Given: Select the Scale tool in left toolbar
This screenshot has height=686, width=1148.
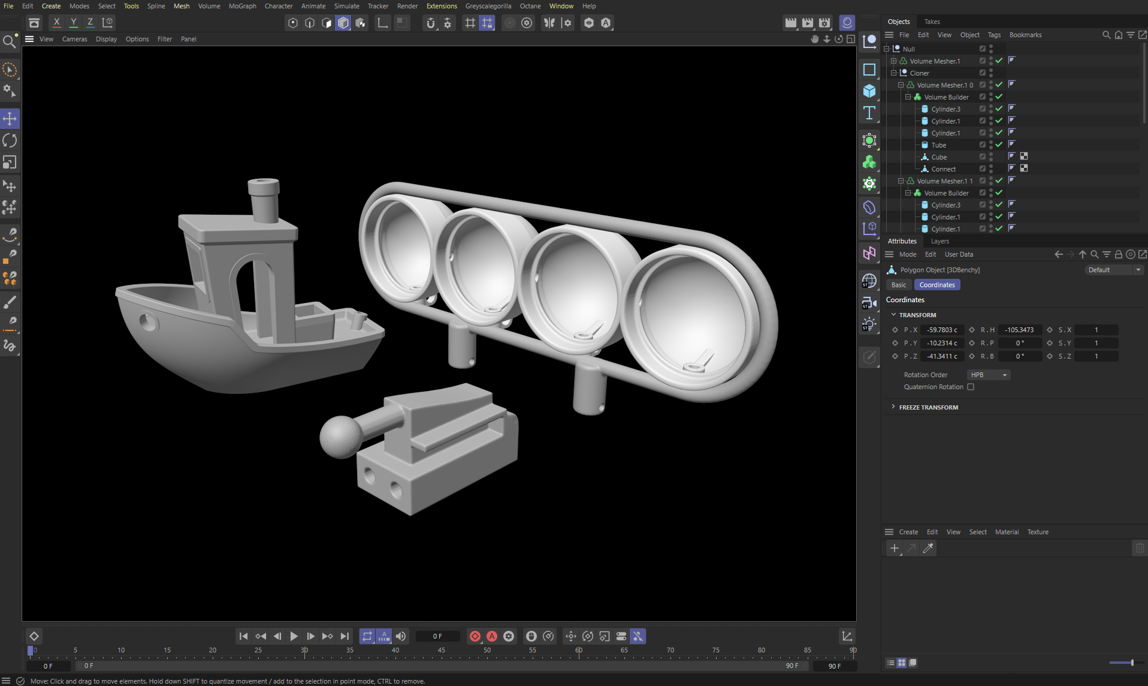Looking at the screenshot, I should pyautogui.click(x=10, y=163).
